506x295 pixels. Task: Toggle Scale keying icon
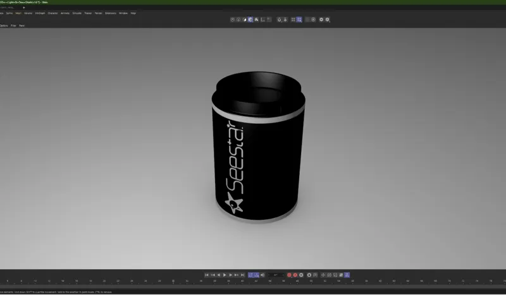click(x=335, y=275)
